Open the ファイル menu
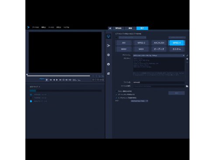This screenshot has height=160, width=214. click(35, 27)
